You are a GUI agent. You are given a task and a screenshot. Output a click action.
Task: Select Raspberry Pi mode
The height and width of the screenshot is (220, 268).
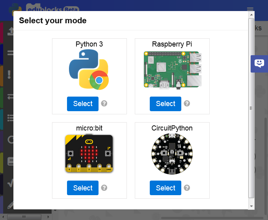[x=166, y=104]
